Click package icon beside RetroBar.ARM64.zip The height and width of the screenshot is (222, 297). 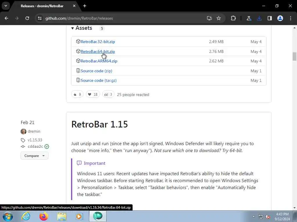coord(78,61)
